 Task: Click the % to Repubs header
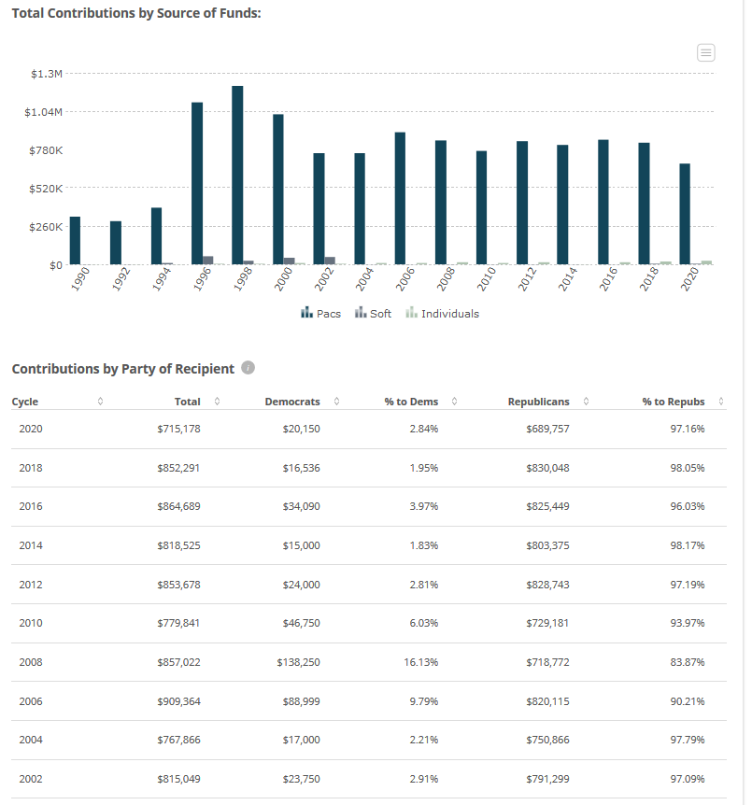coord(673,402)
